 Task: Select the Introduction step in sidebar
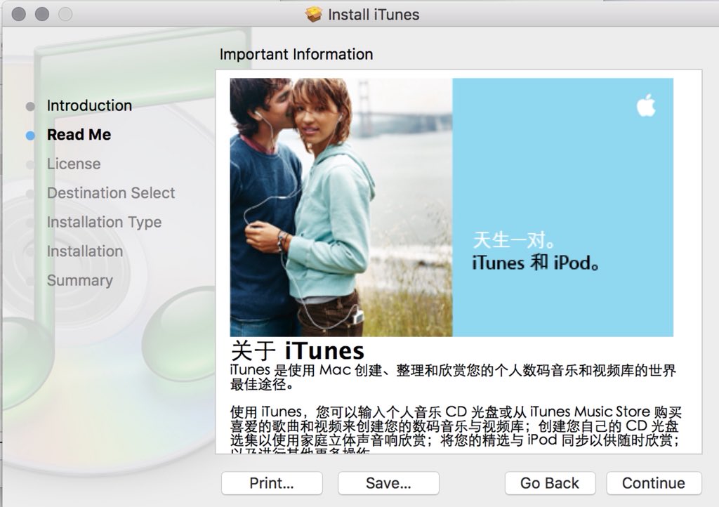(89, 105)
